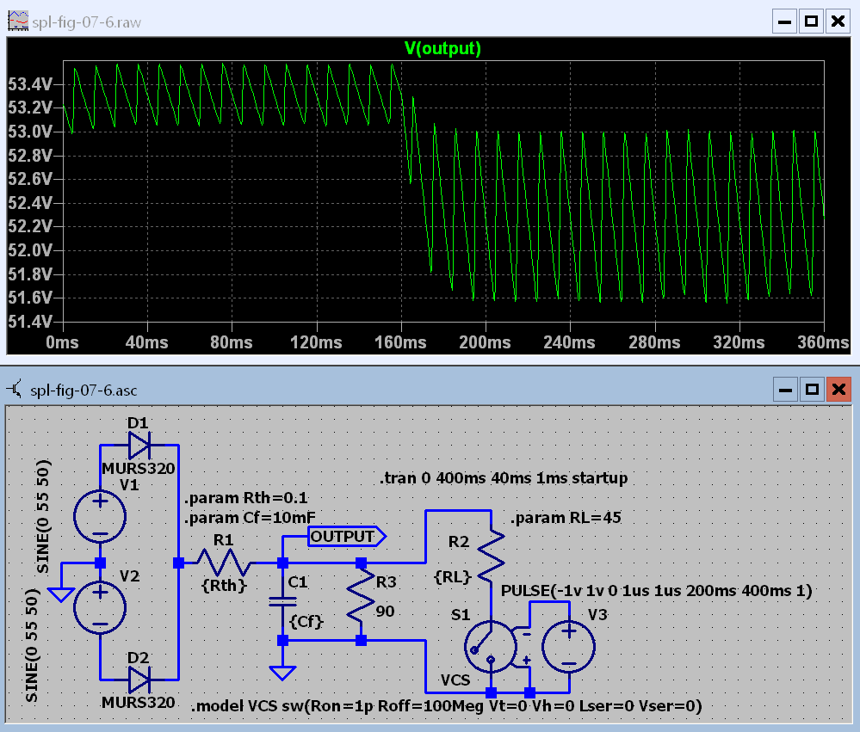Select the R1 resistor symbol
This screenshot has width=860, height=732.
(224, 563)
